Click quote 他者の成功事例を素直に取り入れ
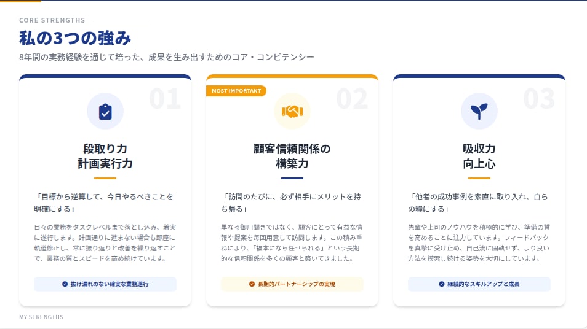This screenshot has width=587, height=329. 479,203
